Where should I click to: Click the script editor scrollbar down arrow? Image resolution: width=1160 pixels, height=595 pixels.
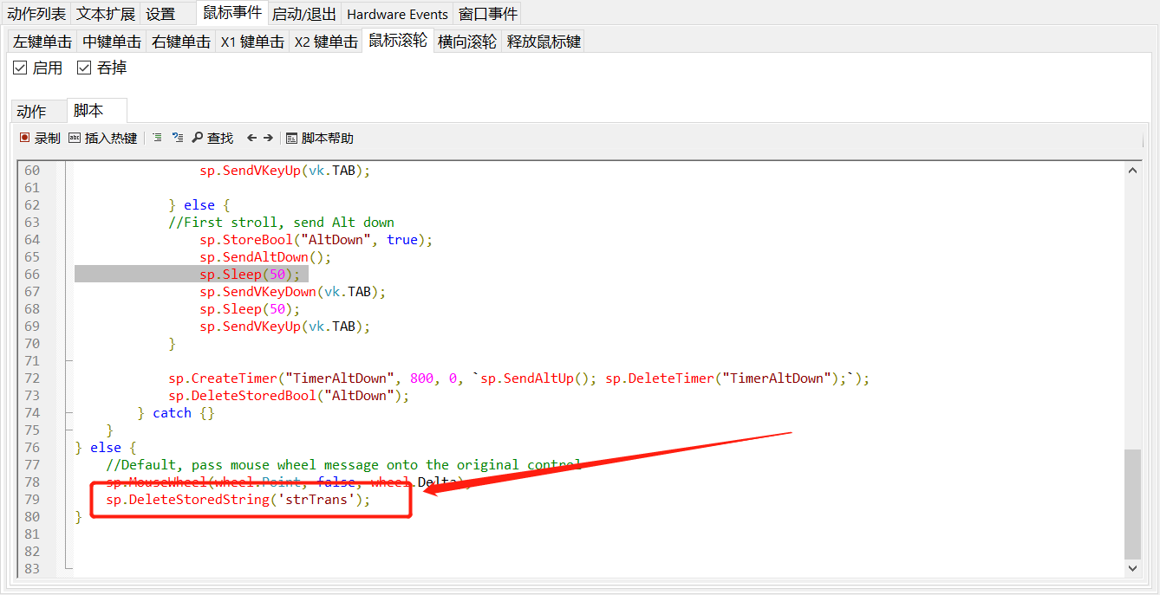(x=1133, y=567)
